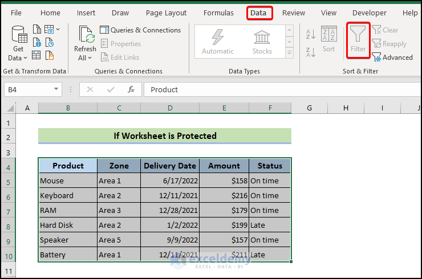The image size is (422, 279).
Task: Sort Z to A descending
Action: pos(311,52)
